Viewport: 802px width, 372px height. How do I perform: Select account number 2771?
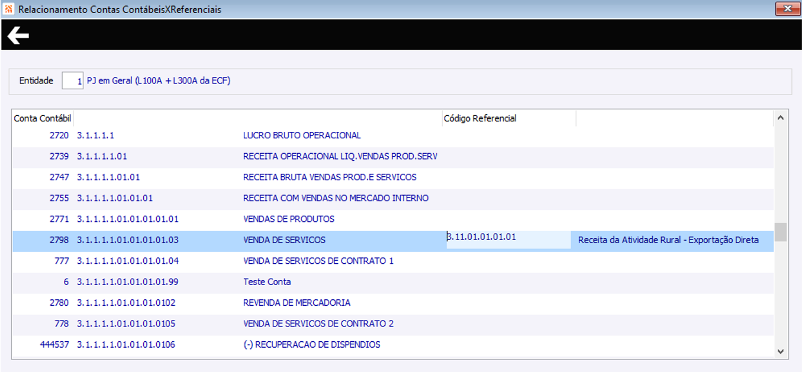coord(59,219)
